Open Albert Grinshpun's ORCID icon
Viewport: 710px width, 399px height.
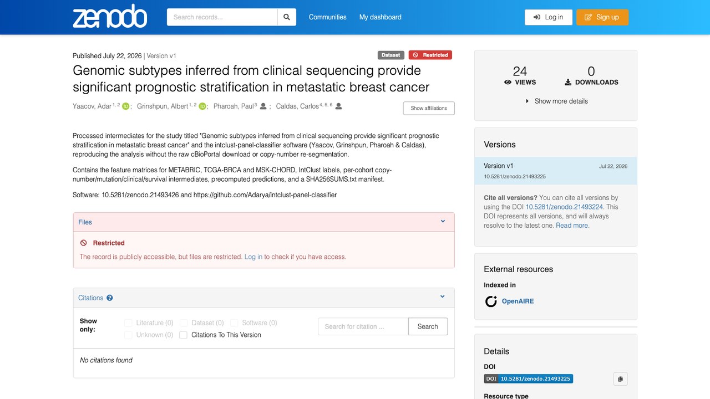pyautogui.click(x=202, y=106)
